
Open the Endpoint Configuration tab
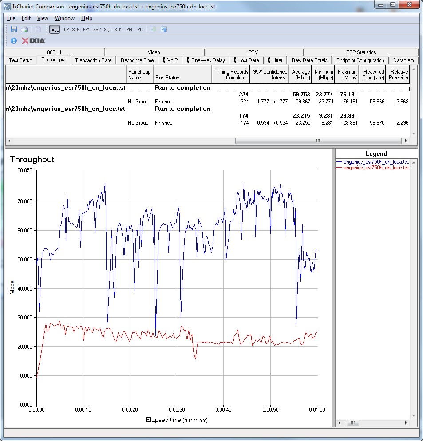(x=360, y=60)
